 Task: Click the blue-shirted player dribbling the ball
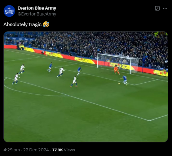point(125,80)
